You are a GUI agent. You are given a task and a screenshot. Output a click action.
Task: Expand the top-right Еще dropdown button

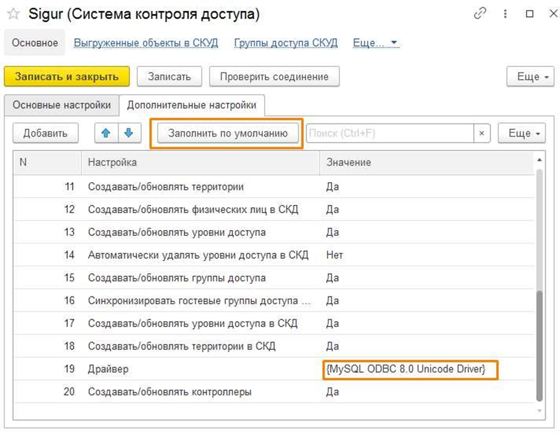tap(530, 77)
